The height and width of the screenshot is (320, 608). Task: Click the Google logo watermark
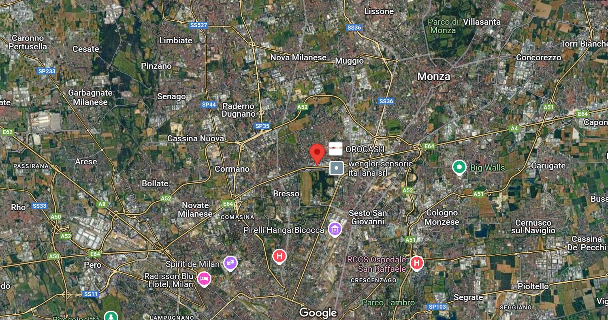point(318,313)
